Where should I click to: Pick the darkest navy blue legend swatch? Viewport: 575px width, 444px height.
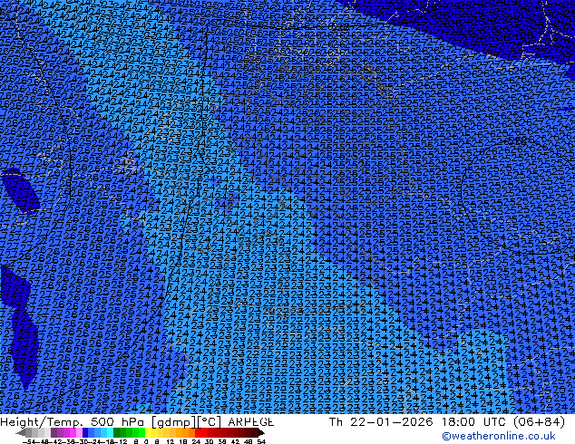click(85, 432)
